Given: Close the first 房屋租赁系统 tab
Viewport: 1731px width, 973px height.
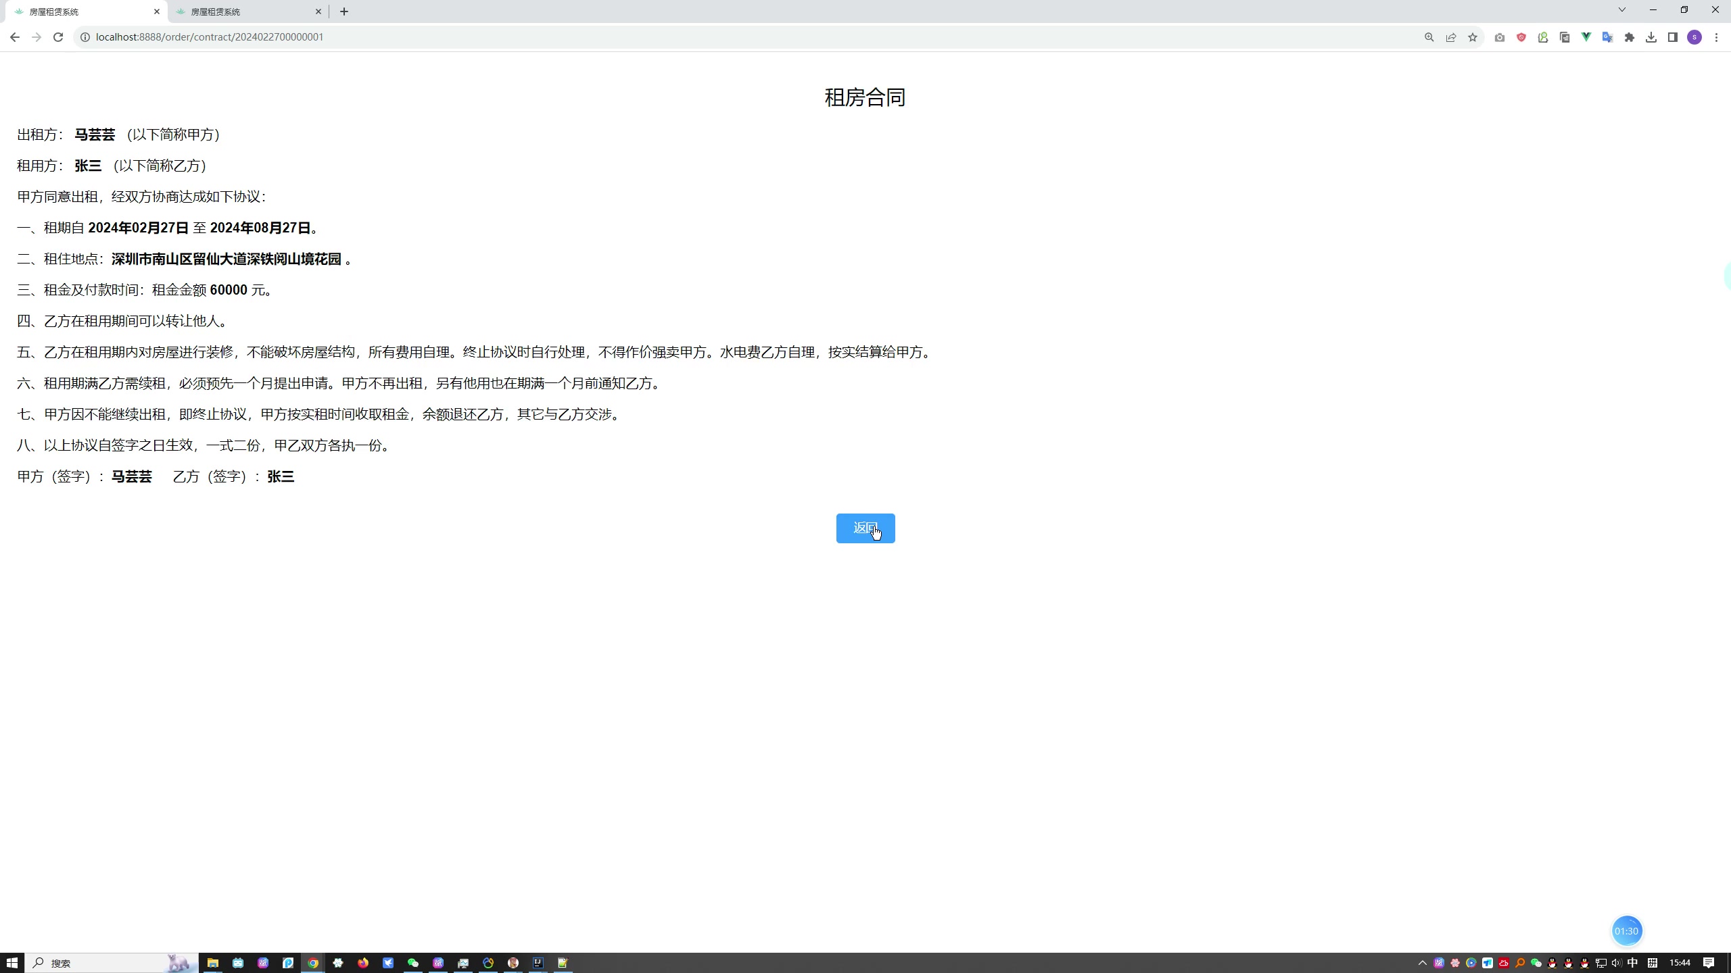Looking at the screenshot, I should tap(157, 11).
